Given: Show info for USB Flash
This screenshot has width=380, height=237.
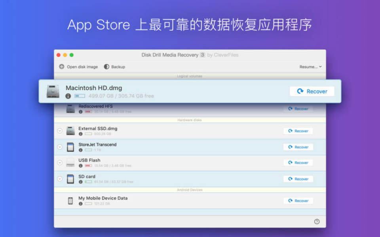Looking at the screenshot, I should tap(81, 166).
